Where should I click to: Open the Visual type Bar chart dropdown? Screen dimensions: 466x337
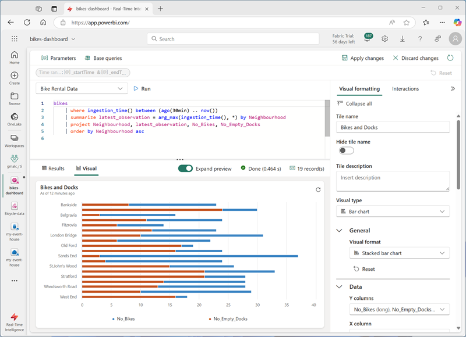coord(393,211)
